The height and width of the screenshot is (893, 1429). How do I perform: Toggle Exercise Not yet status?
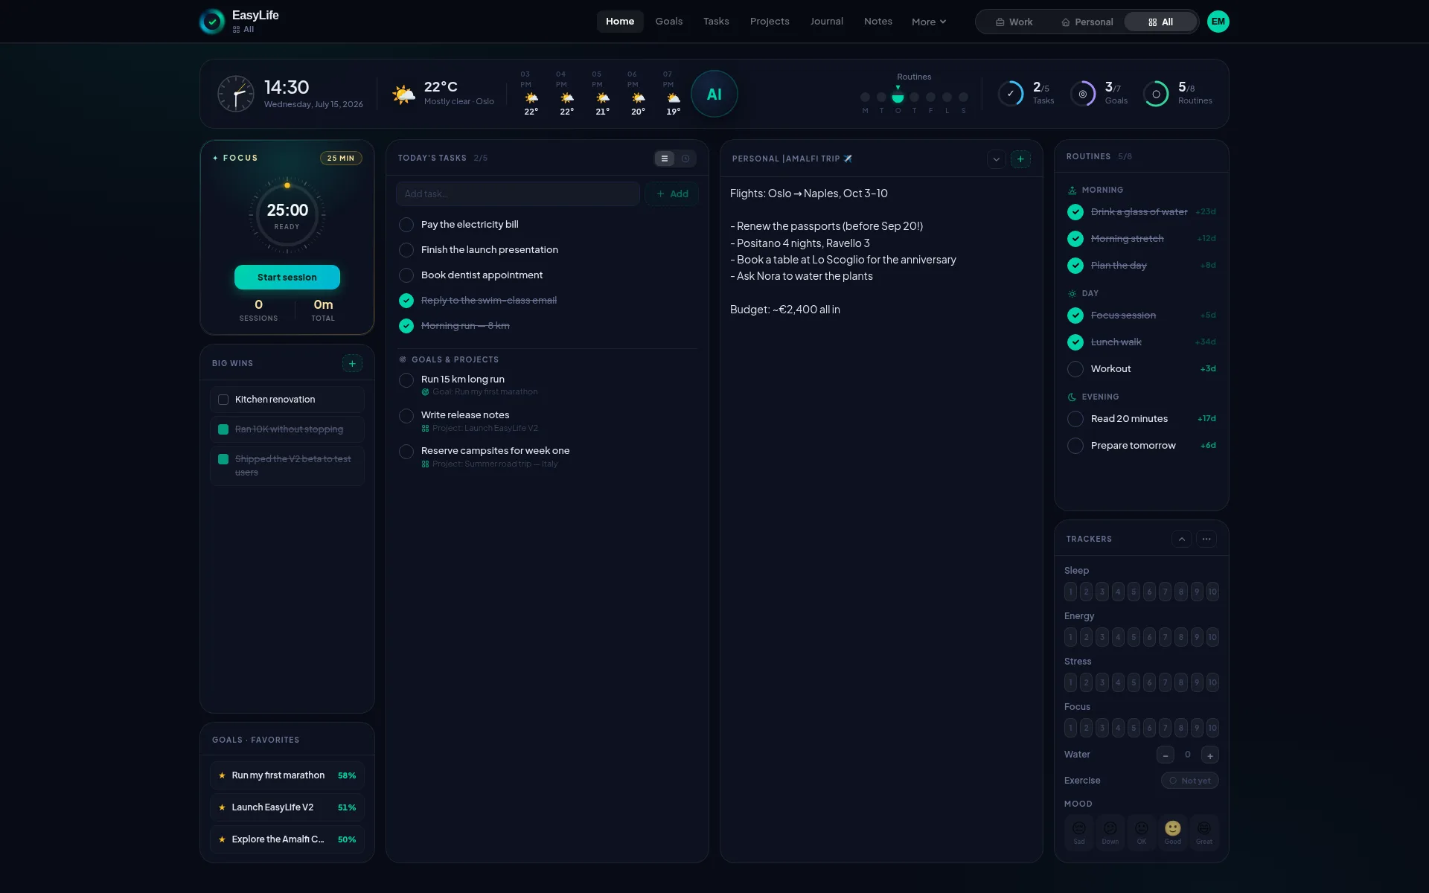click(1189, 781)
